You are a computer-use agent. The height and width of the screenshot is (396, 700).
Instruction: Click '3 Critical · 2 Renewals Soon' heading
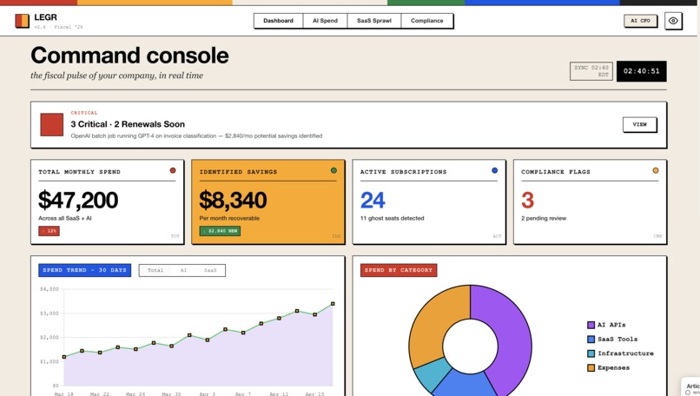click(128, 124)
